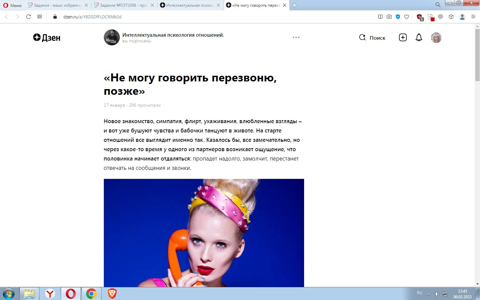Open the Opera easy setup icon

[473, 17]
